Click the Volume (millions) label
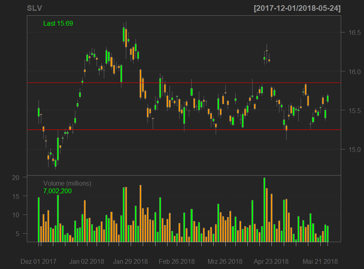 click(x=68, y=183)
